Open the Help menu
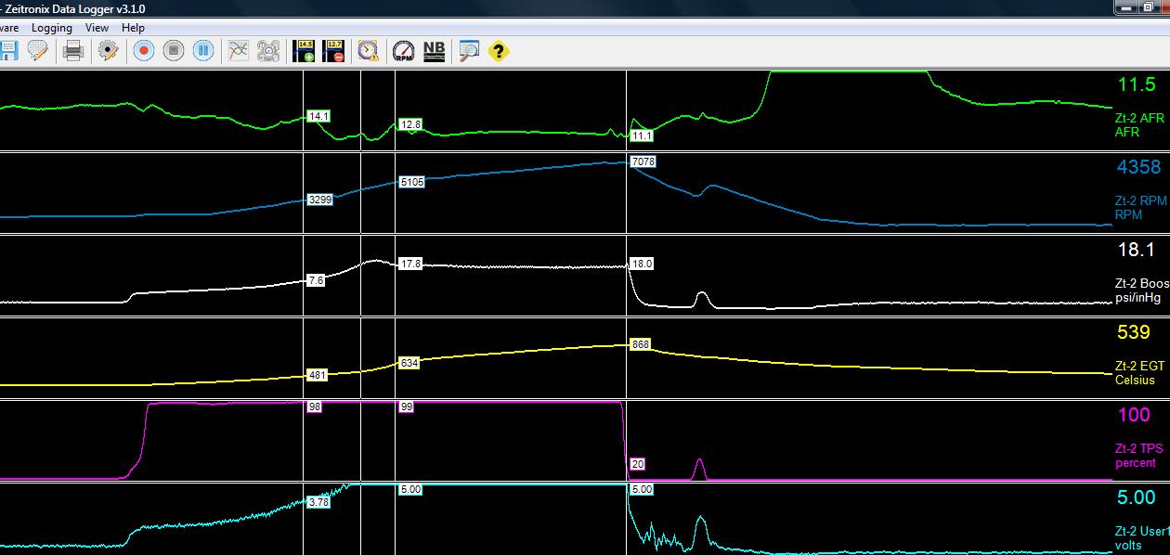 click(133, 27)
